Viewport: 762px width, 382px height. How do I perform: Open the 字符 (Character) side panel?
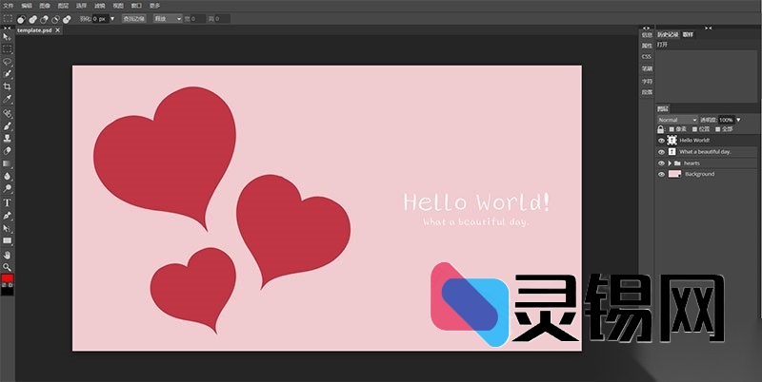click(647, 82)
